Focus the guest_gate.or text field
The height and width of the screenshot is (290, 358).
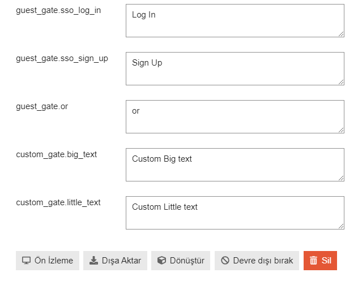click(x=235, y=117)
